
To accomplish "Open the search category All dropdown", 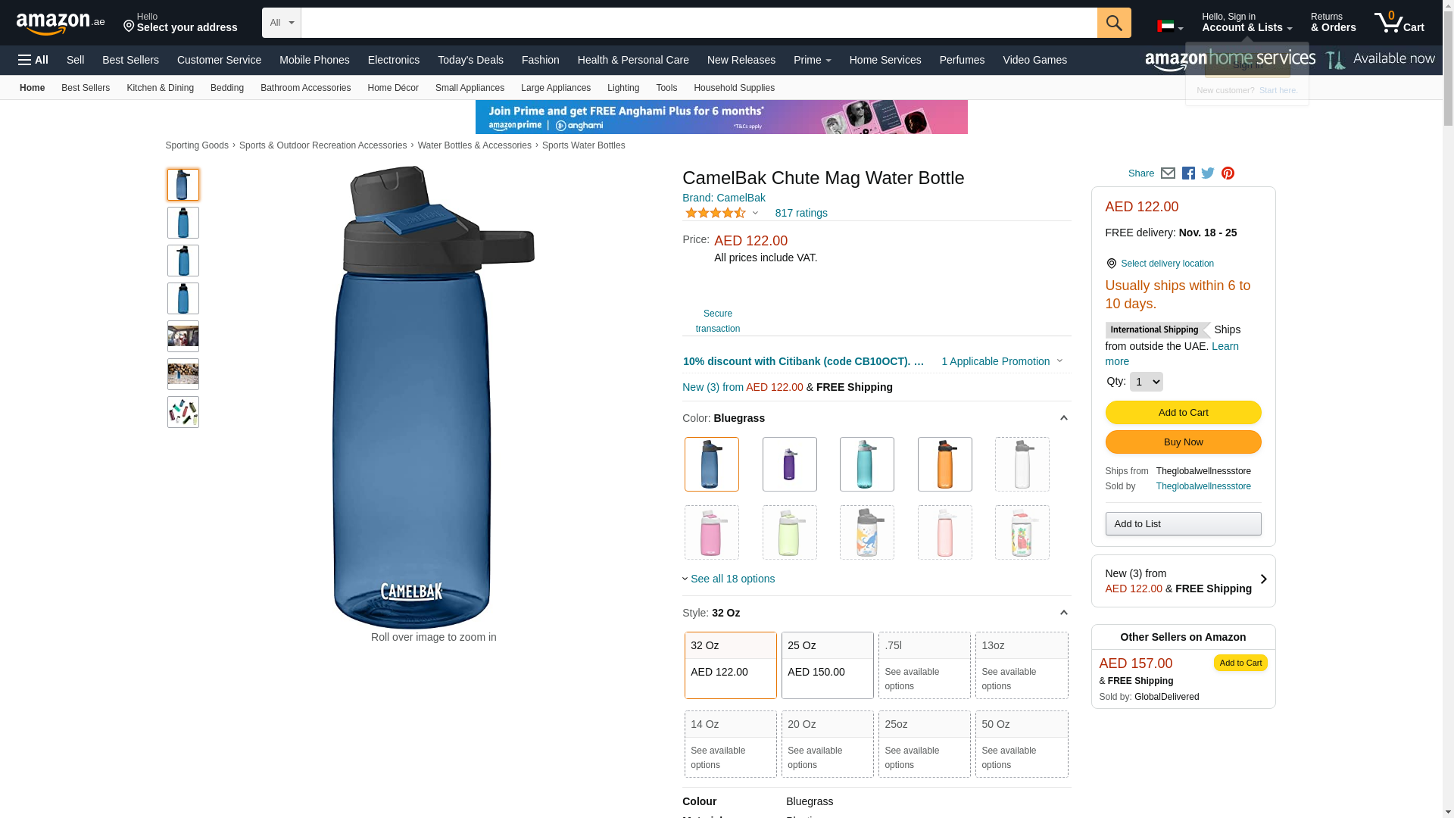I will (x=282, y=23).
